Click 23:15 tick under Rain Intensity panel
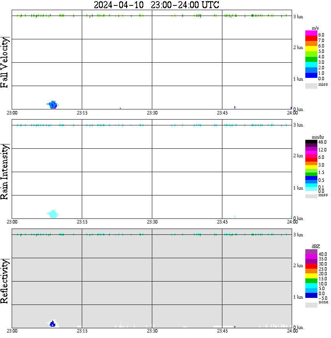 82,222
